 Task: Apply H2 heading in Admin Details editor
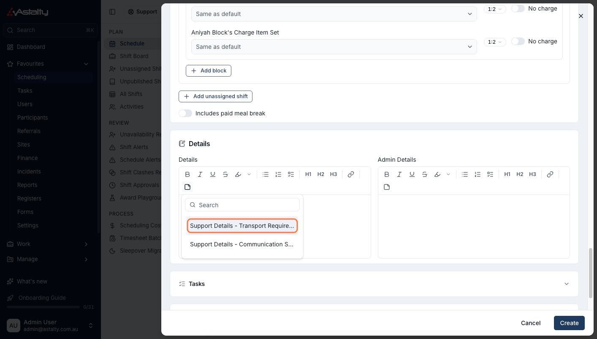tap(520, 174)
